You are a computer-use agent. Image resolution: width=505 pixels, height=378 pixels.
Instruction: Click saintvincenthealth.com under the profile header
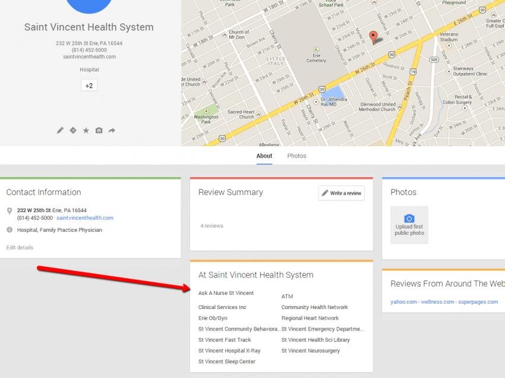pyautogui.click(x=90, y=56)
